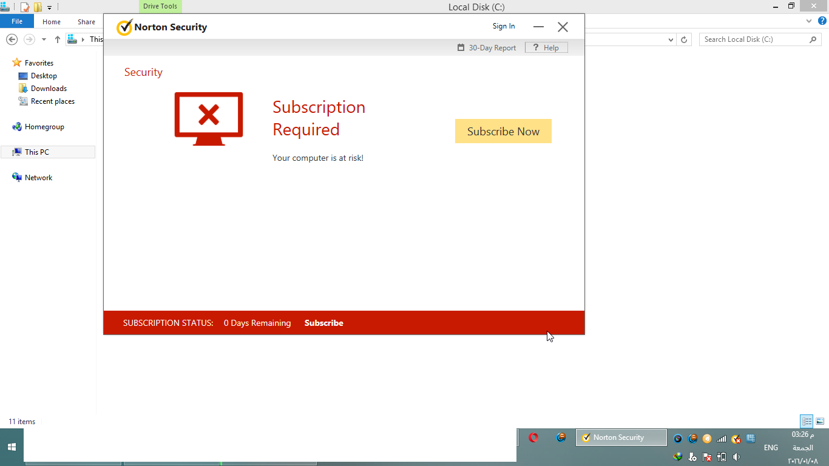The height and width of the screenshot is (466, 829).
Task: Click the forward arrow in Explorer
Action: point(29,39)
